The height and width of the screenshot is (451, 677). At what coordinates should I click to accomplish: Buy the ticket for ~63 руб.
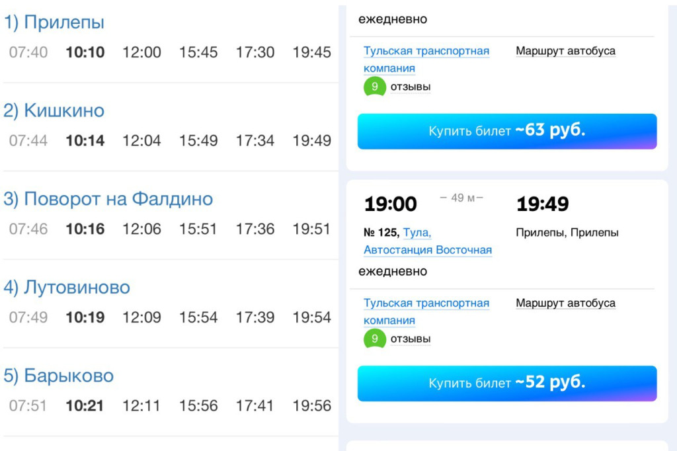click(x=507, y=131)
